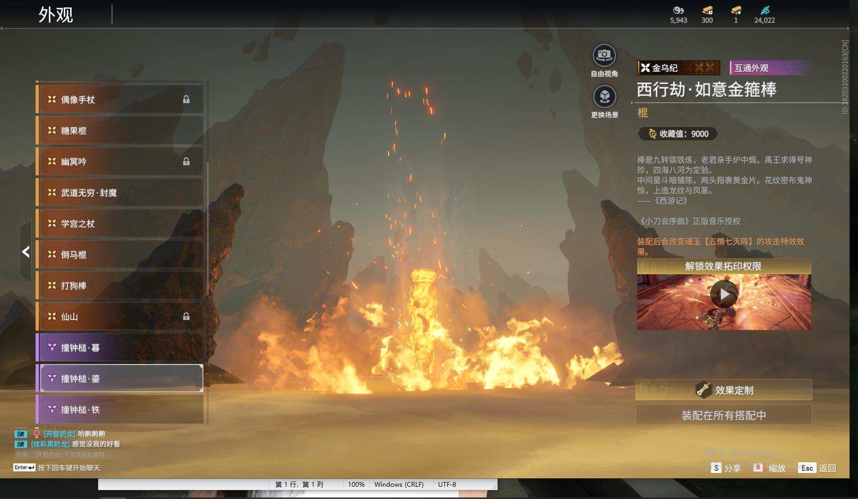Click 装配在所有搭配中 button
Viewport: 858px width, 499px height.
(x=724, y=415)
